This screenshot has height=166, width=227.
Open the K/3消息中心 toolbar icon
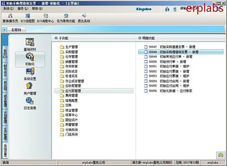(x=45, y=18)
